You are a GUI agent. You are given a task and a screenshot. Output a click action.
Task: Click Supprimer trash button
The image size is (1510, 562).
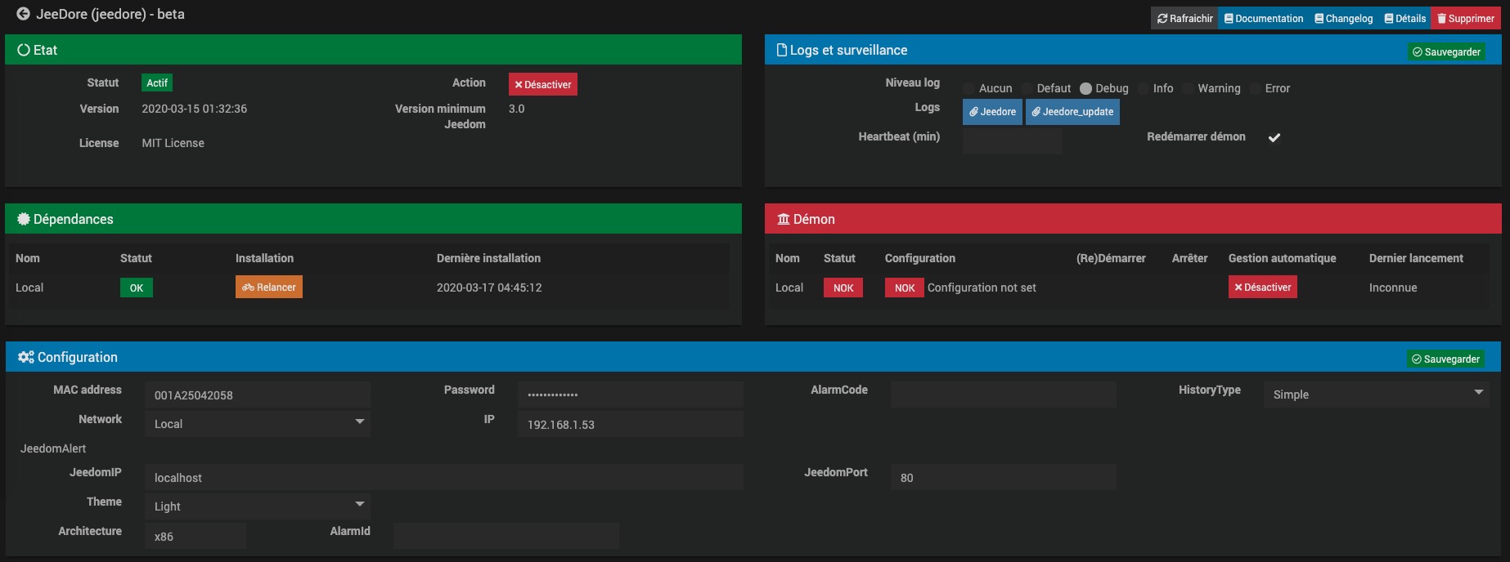click(x=1465, y=18)
